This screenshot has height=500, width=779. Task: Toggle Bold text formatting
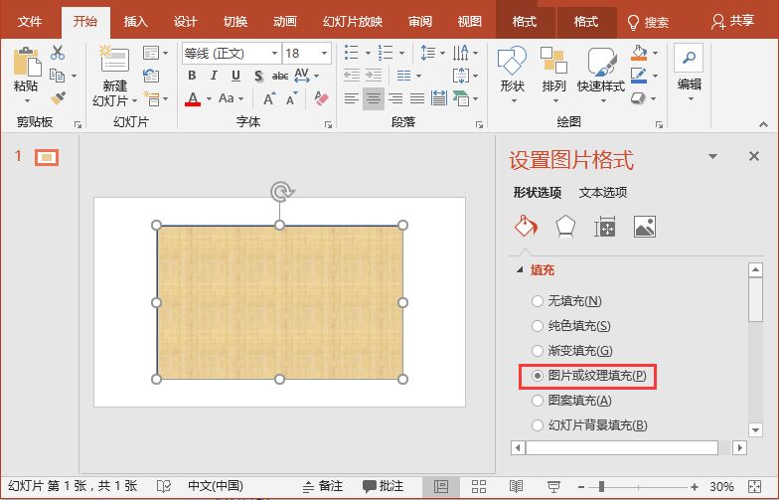[192, 76]
